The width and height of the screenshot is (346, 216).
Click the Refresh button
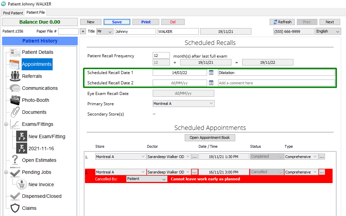[282, 22]
